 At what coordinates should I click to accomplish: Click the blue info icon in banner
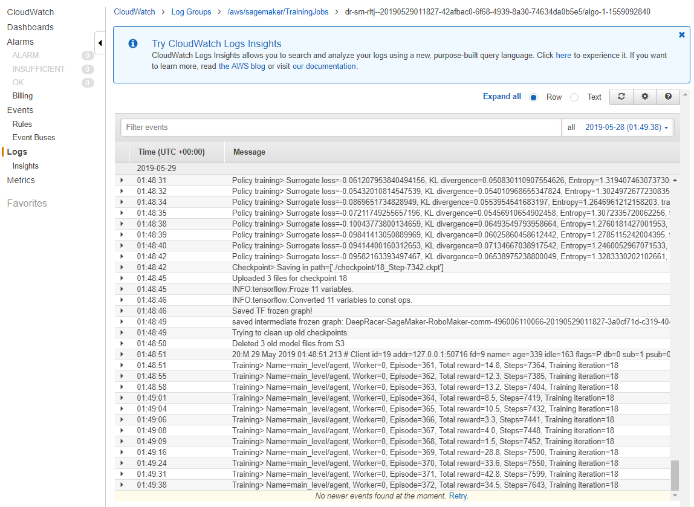click(133, 44)
